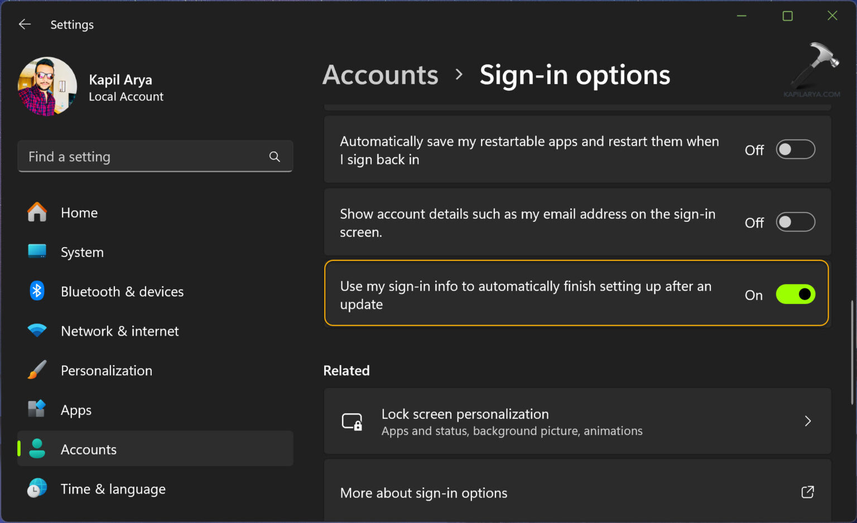The image size is (857, 523).
Task: Click the back arrow icon
Action: (25, 24)
